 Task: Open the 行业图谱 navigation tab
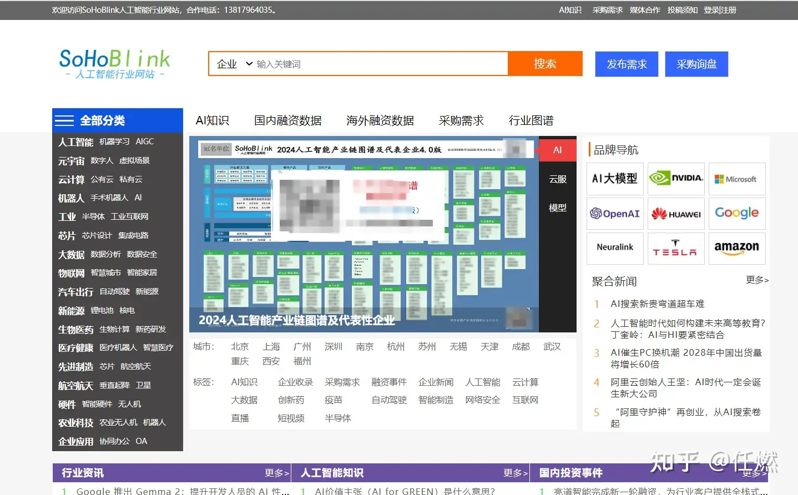click(x=531, y=120)
